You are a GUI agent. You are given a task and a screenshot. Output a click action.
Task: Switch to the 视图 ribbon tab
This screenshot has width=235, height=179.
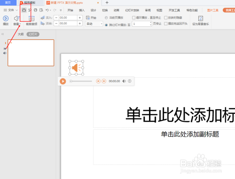[x=159, y=10]
